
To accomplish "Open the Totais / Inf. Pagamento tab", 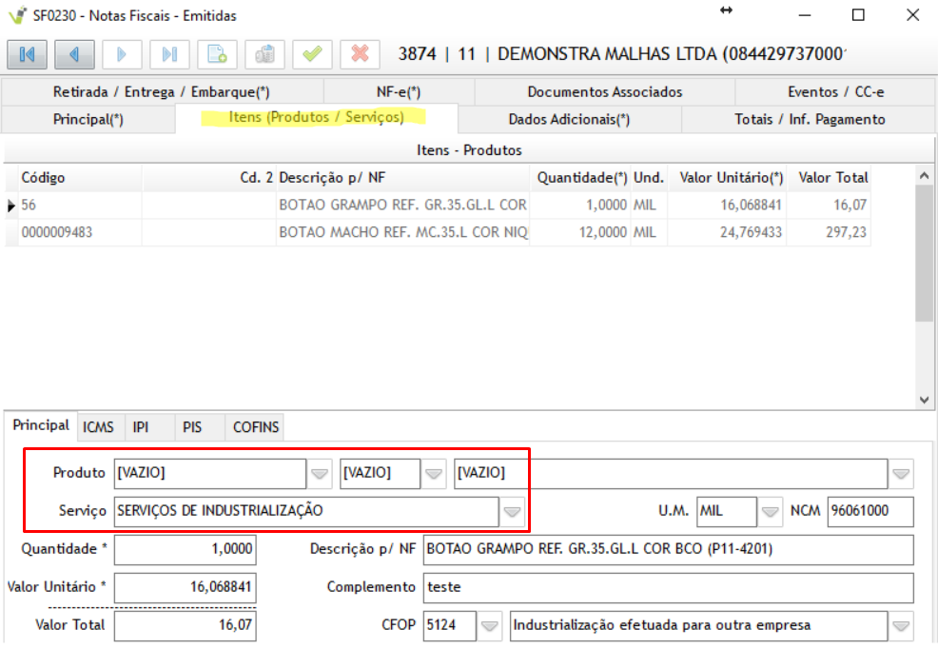I will point(810,119).
